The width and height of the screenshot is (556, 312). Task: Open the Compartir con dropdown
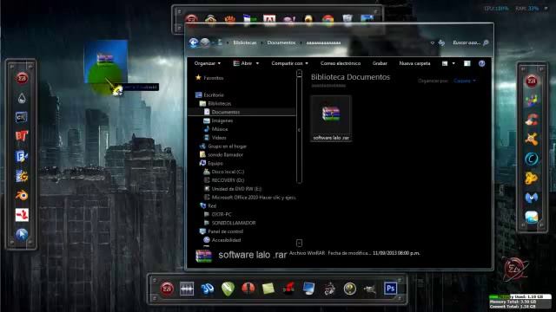coord(289,63)
